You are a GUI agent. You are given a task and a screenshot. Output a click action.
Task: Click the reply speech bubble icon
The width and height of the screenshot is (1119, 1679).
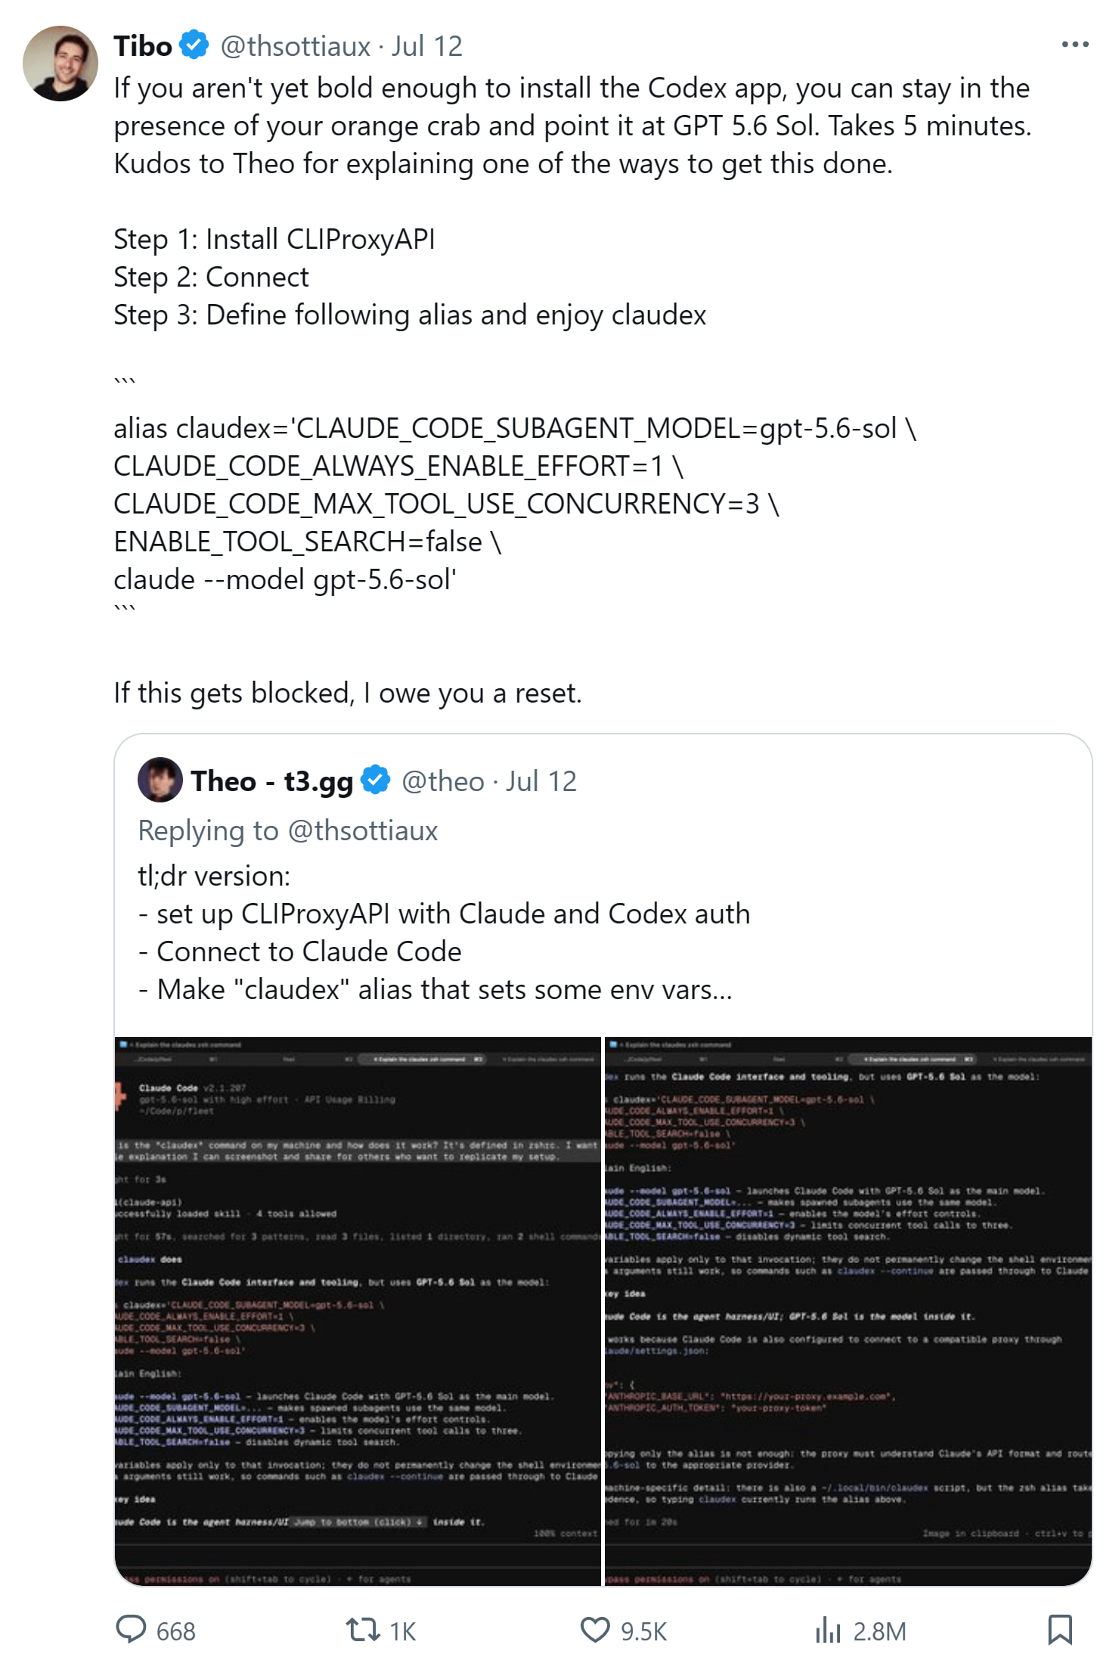coord(131,1630)
